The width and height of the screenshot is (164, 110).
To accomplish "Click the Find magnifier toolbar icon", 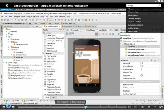I will (x=30, y=20).
